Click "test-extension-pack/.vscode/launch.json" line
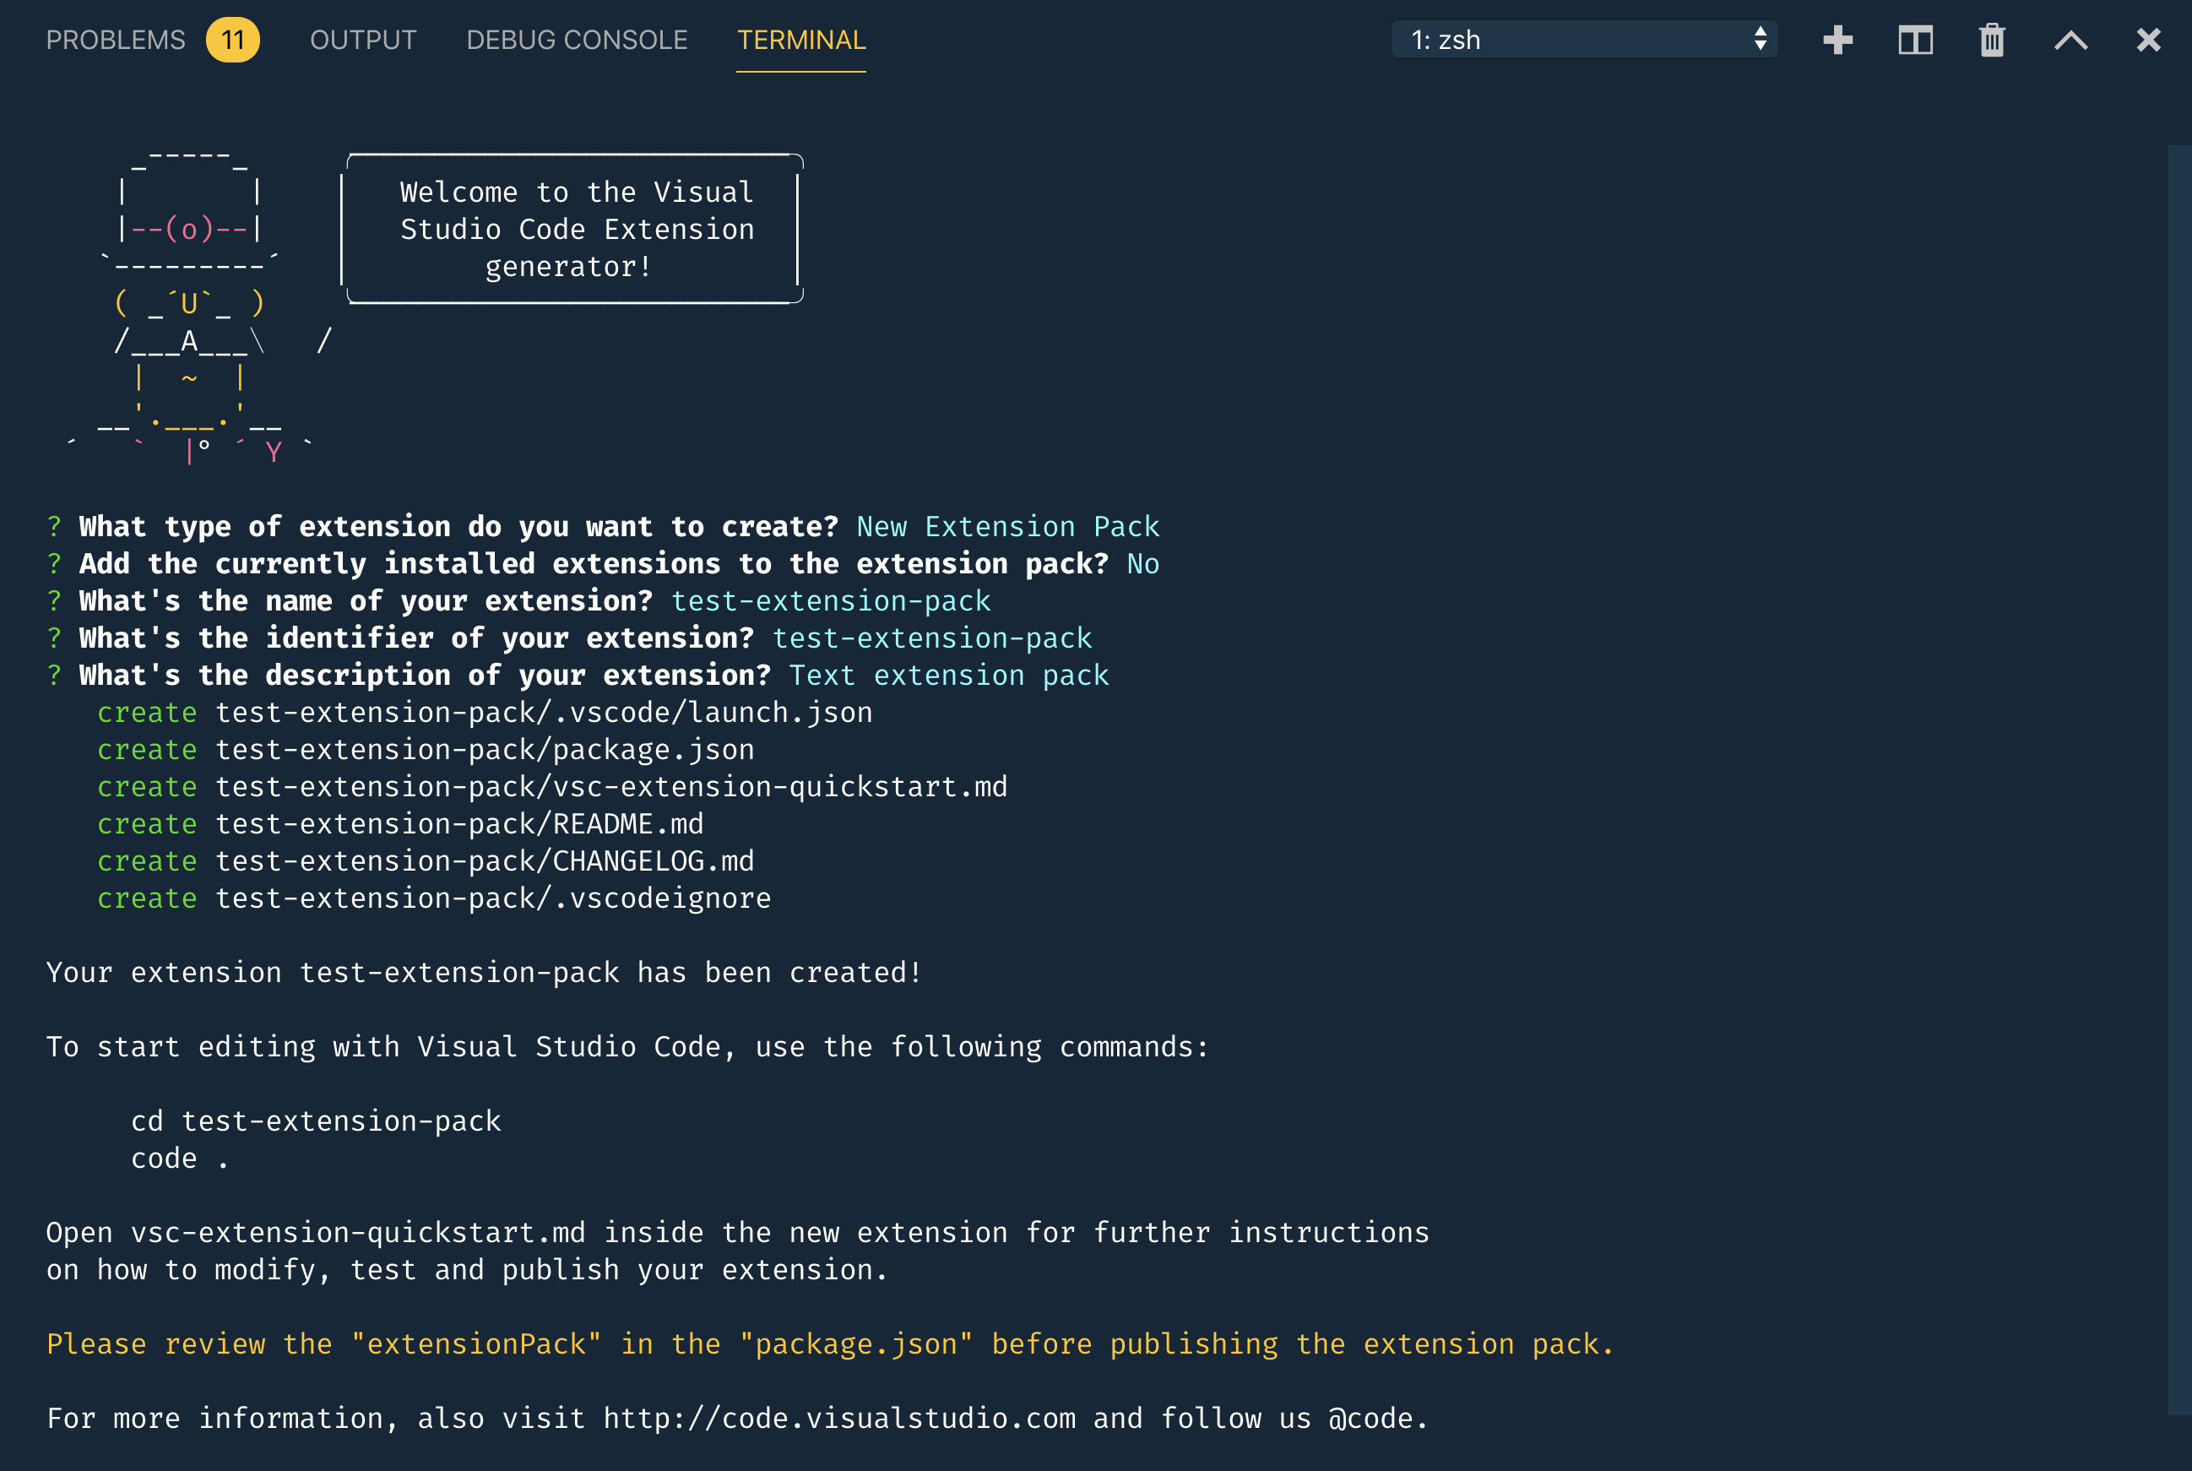Screen dimensions: 2192x1471 coord(544,712)
